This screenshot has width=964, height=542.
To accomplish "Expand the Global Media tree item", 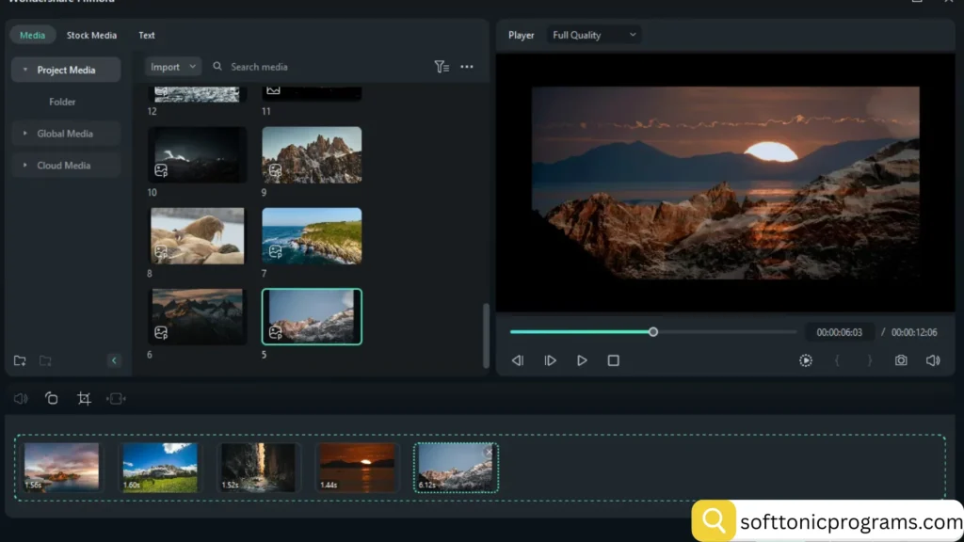I will pyautogui.click(x=25, y=134).
